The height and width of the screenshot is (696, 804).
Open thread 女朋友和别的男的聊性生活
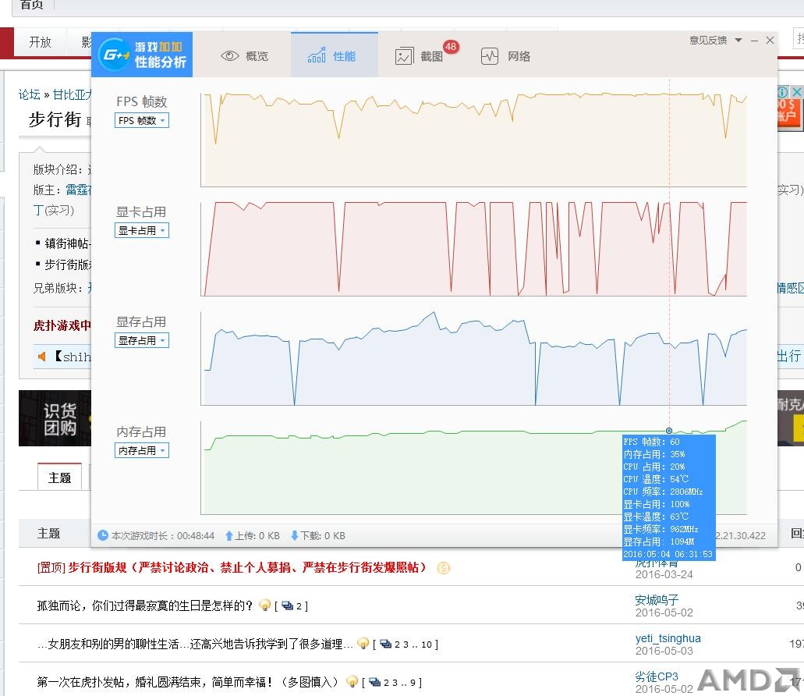click(195, 644)
